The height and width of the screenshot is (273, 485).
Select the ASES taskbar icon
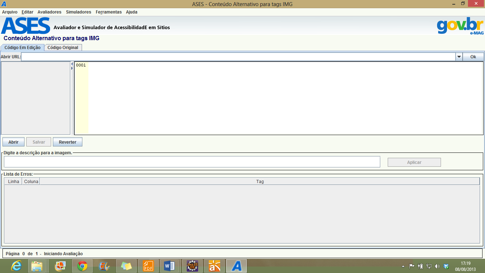tap(236, 266)
